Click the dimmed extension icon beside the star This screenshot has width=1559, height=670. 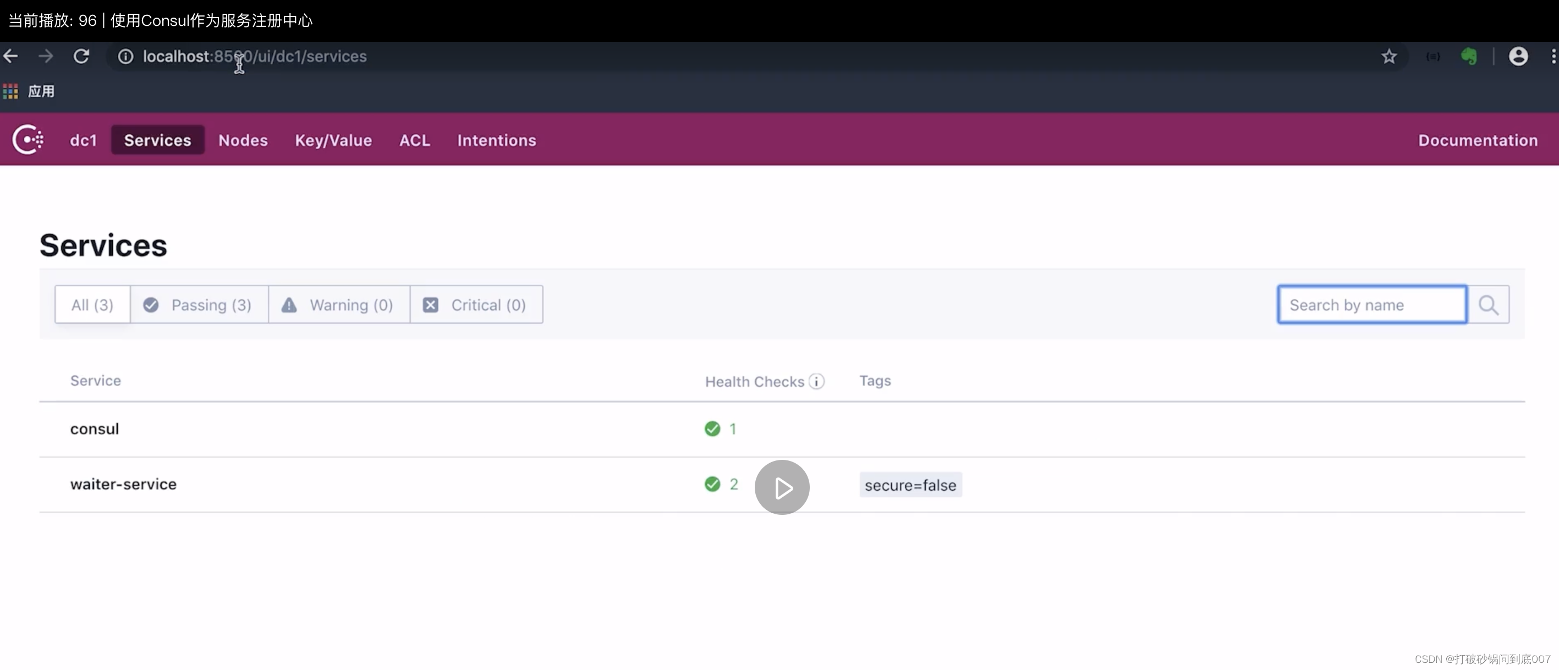(x=1433, y=56)
